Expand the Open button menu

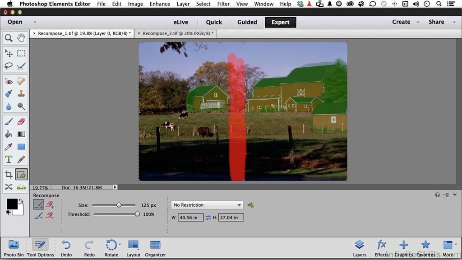pyautogui.click(x=35, y=22)
